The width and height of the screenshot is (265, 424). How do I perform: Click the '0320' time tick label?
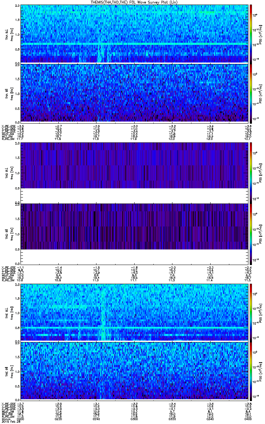(x=172, y=419)
